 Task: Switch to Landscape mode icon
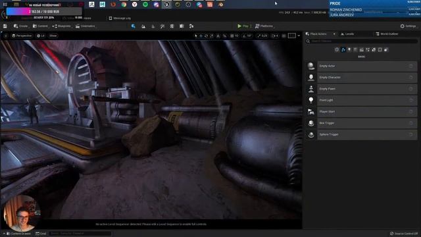143,26
